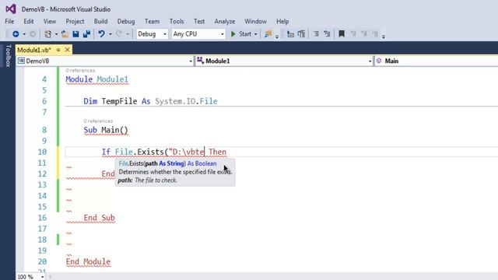The width and height of the screenshot is (498, 280).
Task: Save Module1.vb with the Save icon
Action: (x=75, y=33)
